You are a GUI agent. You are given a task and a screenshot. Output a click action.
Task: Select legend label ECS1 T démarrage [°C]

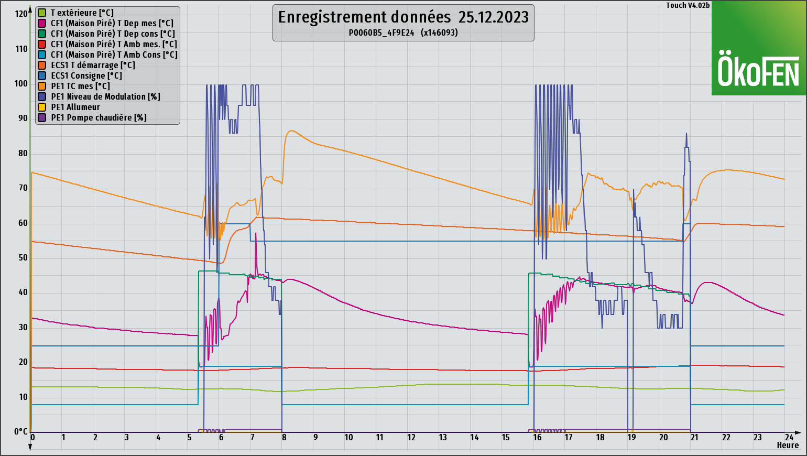(93, 65)
